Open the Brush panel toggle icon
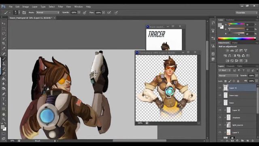The image size is (259, 146). 24,13
